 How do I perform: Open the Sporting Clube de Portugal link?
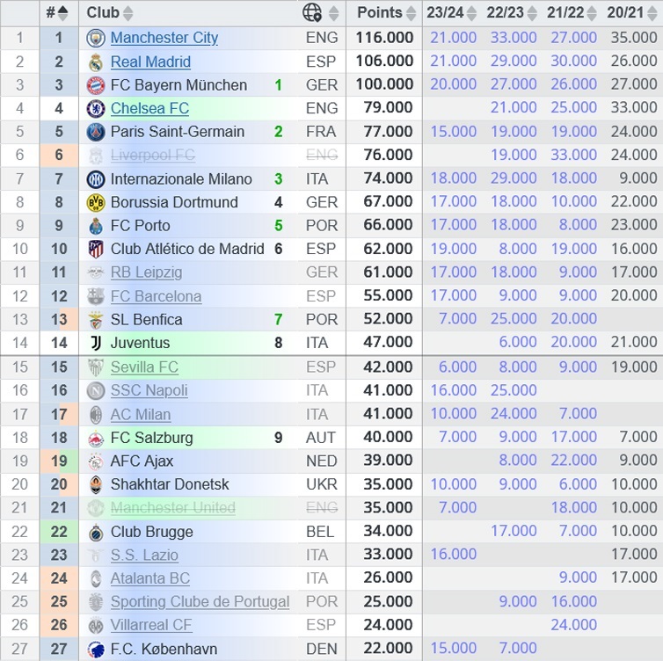click(200, 602)
